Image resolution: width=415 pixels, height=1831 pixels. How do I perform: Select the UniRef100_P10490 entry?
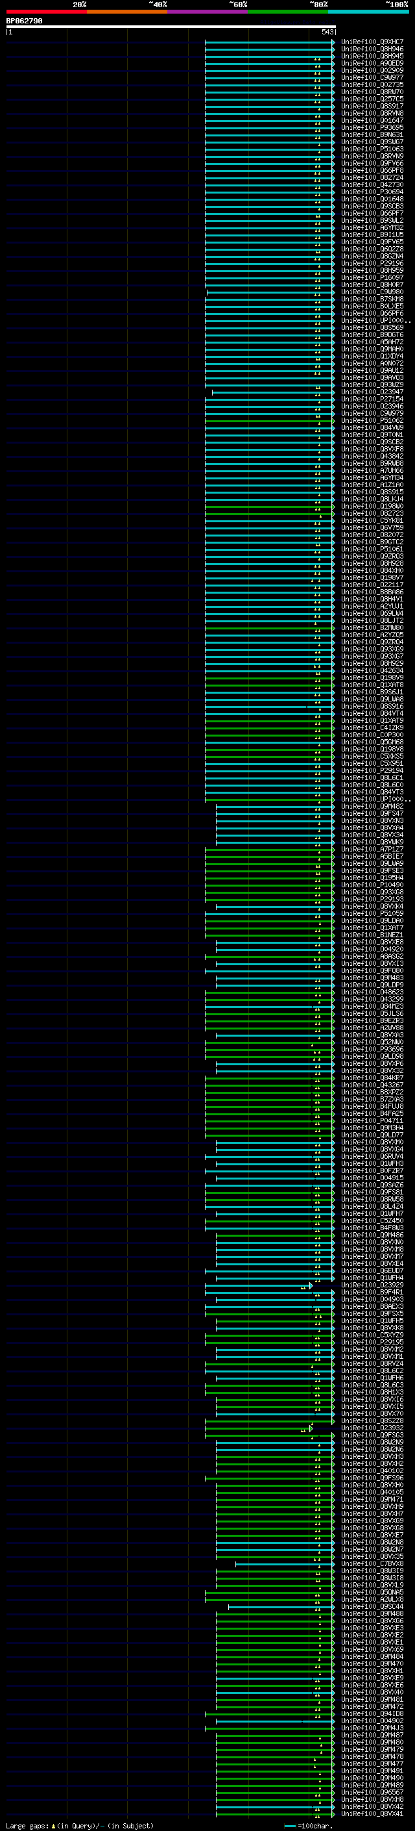point(372,885)
